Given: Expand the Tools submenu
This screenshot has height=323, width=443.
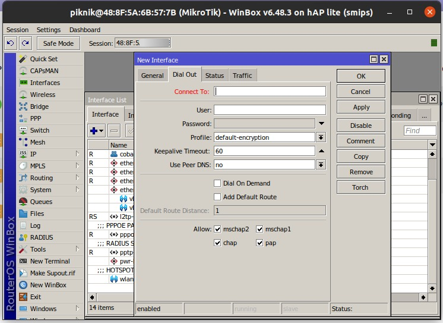Looking at the screenshot, I should (x=77, y=249).
